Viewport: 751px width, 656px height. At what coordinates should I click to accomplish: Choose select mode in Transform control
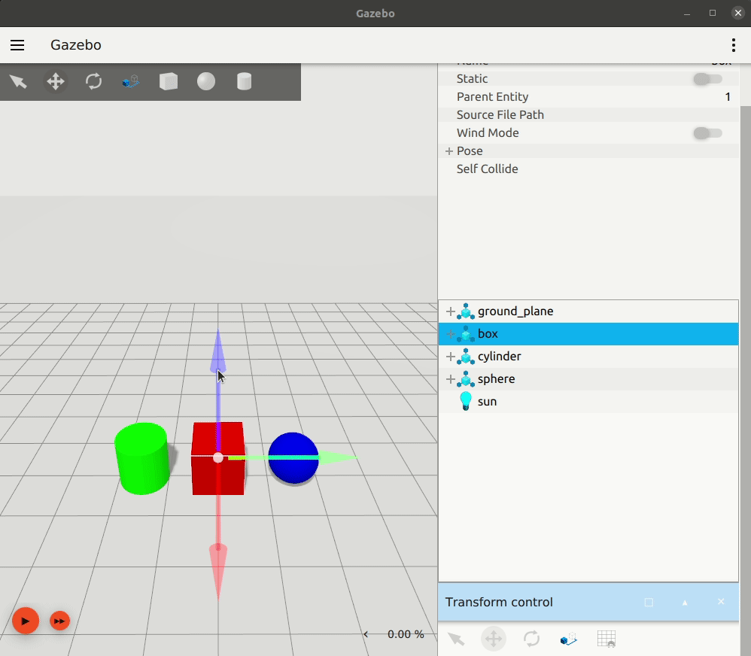pyautogui.click(x=456, y=639)
